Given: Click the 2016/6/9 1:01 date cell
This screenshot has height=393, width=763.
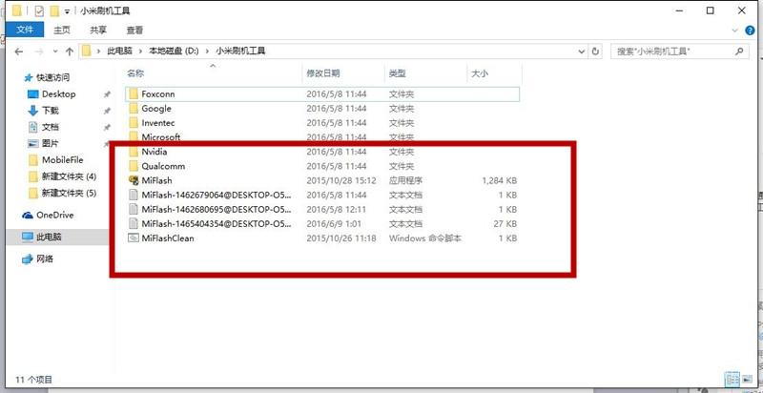Looking at the screenshot, I should [334, 224].
